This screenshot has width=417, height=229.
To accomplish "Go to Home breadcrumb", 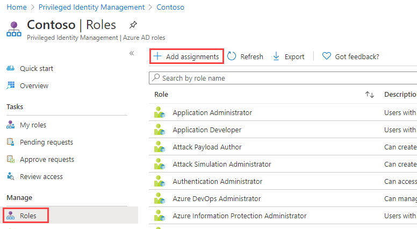I will click(17, 7).
